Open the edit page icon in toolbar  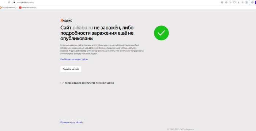point(222,3)
